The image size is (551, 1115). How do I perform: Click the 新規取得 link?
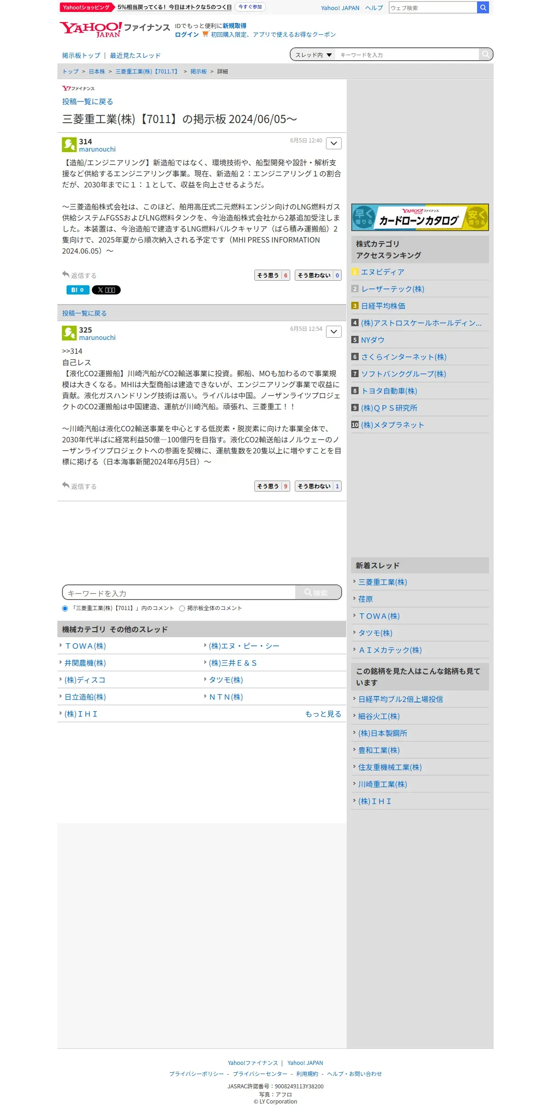click(x=235, y=26)
